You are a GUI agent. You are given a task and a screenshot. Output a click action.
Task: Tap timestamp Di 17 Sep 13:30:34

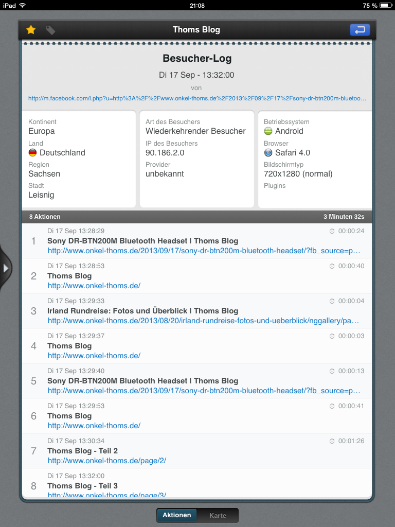76,441
